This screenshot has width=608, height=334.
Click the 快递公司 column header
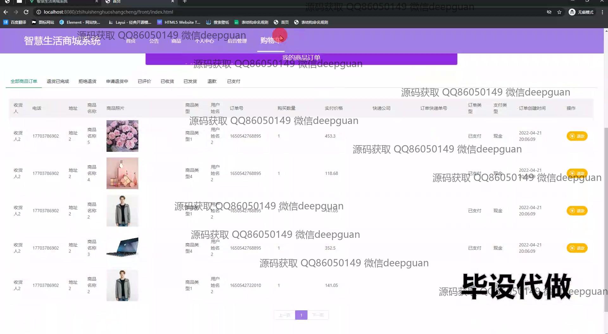coord(381,108)
